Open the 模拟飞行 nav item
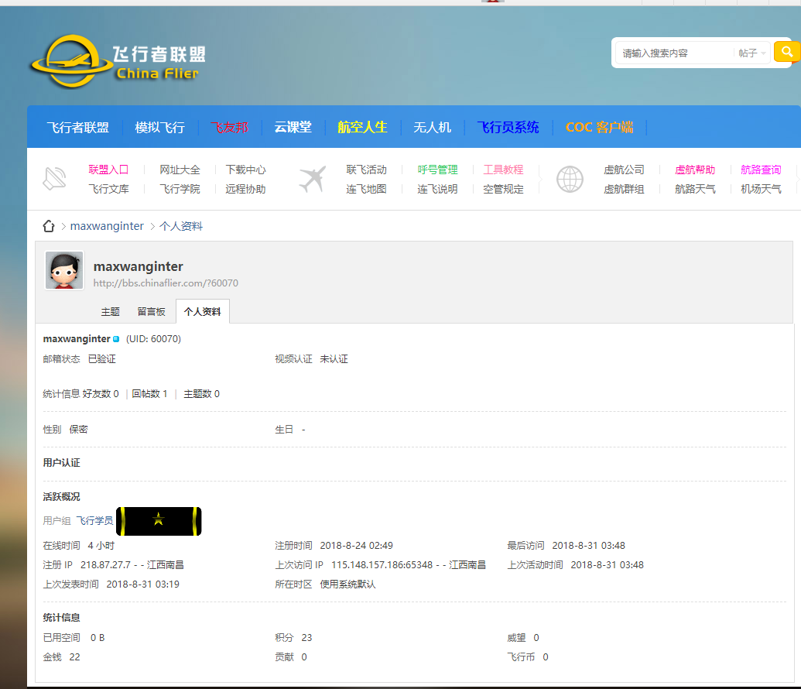This screenshot has height=689, width=801. point(160,127)
